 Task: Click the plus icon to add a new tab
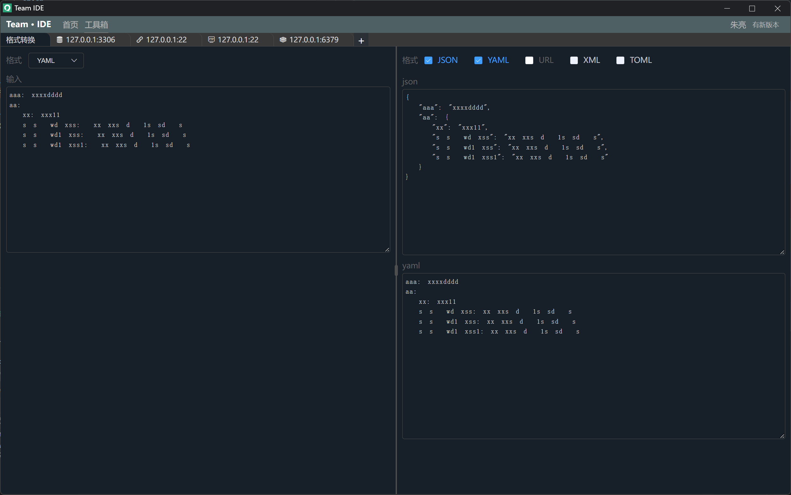[361, 40]
